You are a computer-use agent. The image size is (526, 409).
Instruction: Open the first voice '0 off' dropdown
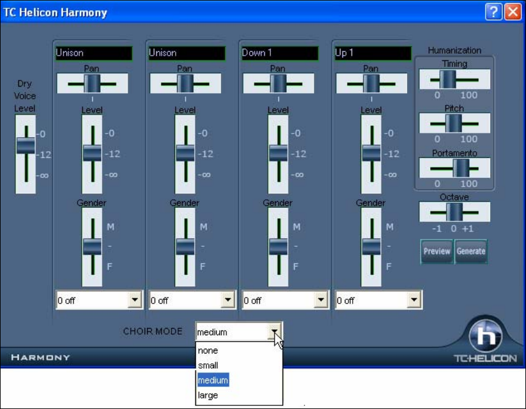(134, 300)
